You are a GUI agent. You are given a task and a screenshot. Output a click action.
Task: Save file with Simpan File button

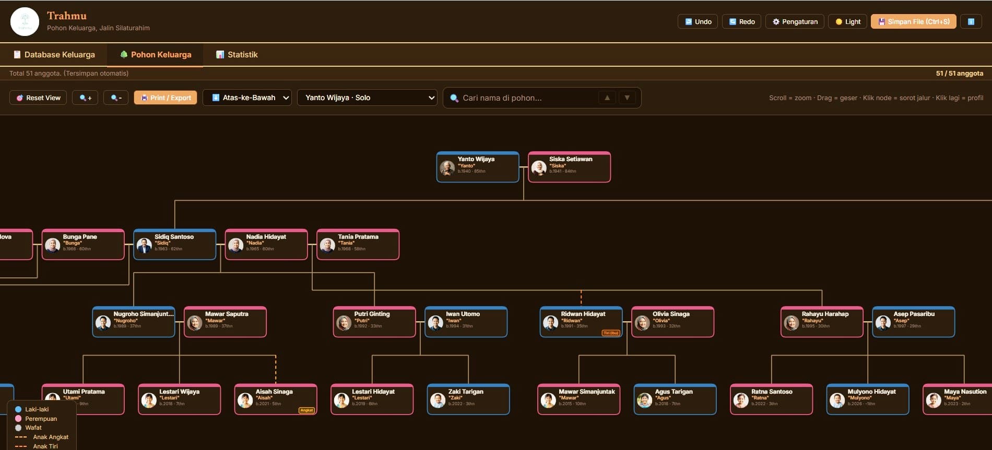coord(914,21)
